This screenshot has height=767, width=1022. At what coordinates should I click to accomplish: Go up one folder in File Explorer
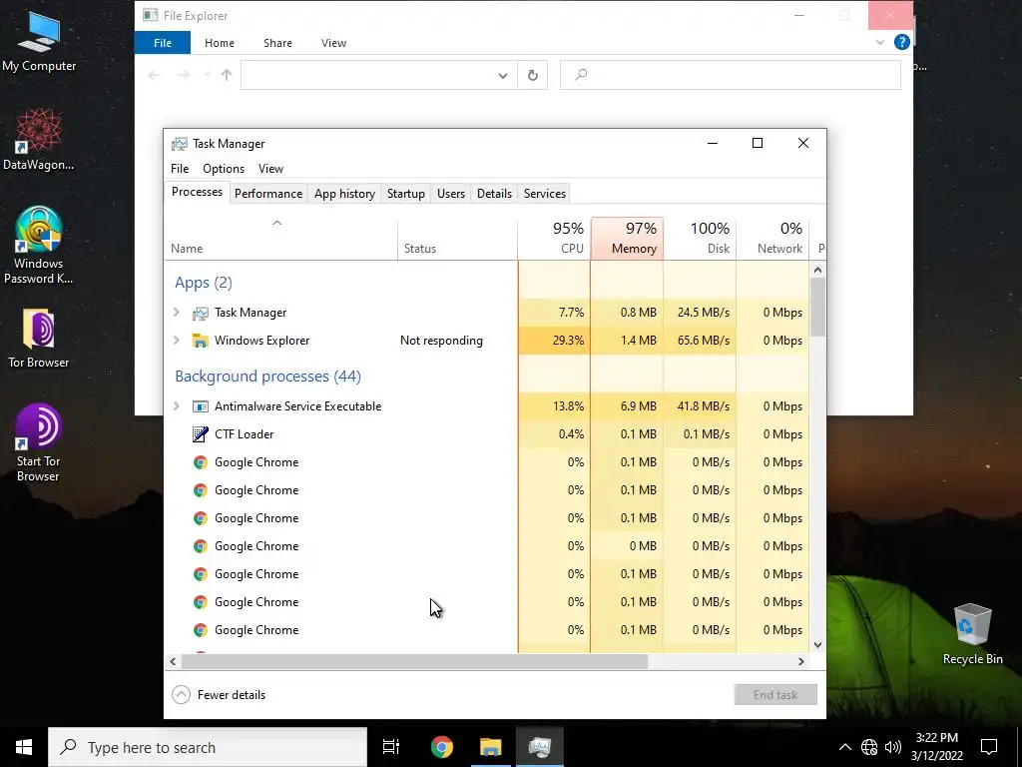point(227,75)
